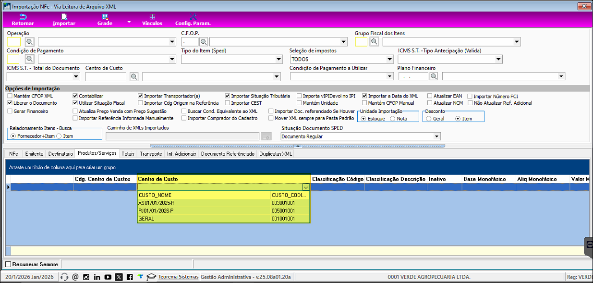Click the Operação search magnifier icon
Viewport: 593px width, 283px height.
29,42
